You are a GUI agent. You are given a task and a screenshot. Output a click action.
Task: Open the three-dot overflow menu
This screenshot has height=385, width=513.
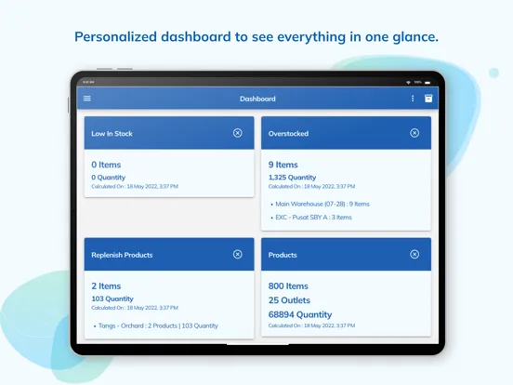click(413, 99)
